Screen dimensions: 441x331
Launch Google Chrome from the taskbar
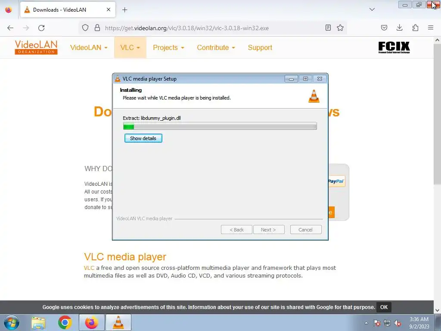coord(65,322)
